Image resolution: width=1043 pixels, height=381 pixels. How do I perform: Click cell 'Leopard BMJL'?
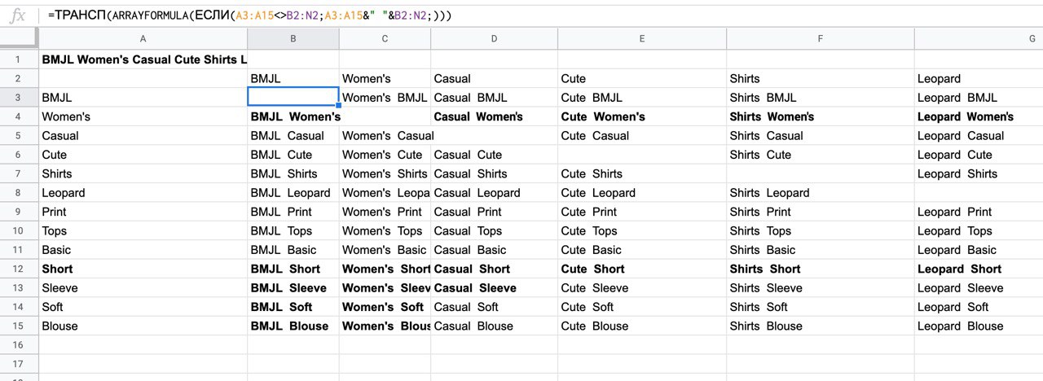(979, 98)
